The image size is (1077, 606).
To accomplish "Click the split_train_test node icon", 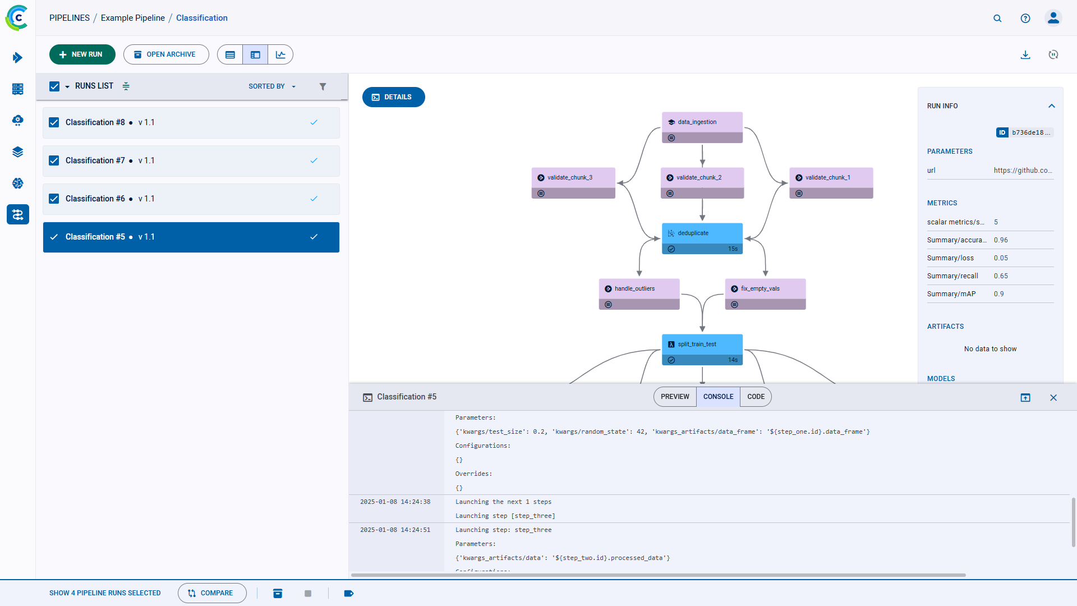I will point(671,344).
